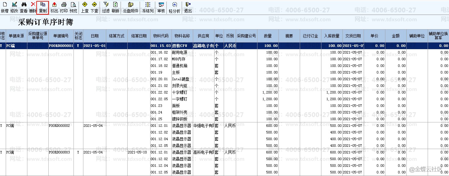Image resolution: width=449 pixels, height=176 pixels.
Task: Click material name 面板 cell
Action: coord(182,106)
